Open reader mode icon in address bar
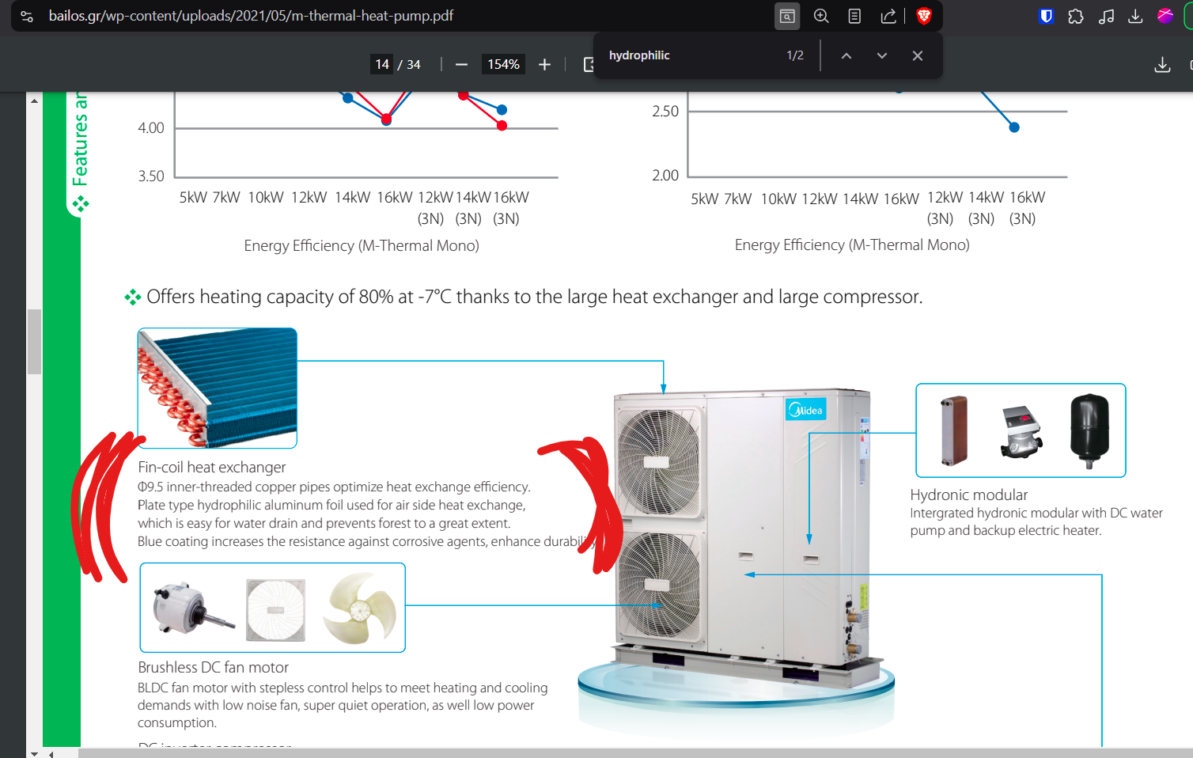The image size is (1193, 758). coord(854,16)
